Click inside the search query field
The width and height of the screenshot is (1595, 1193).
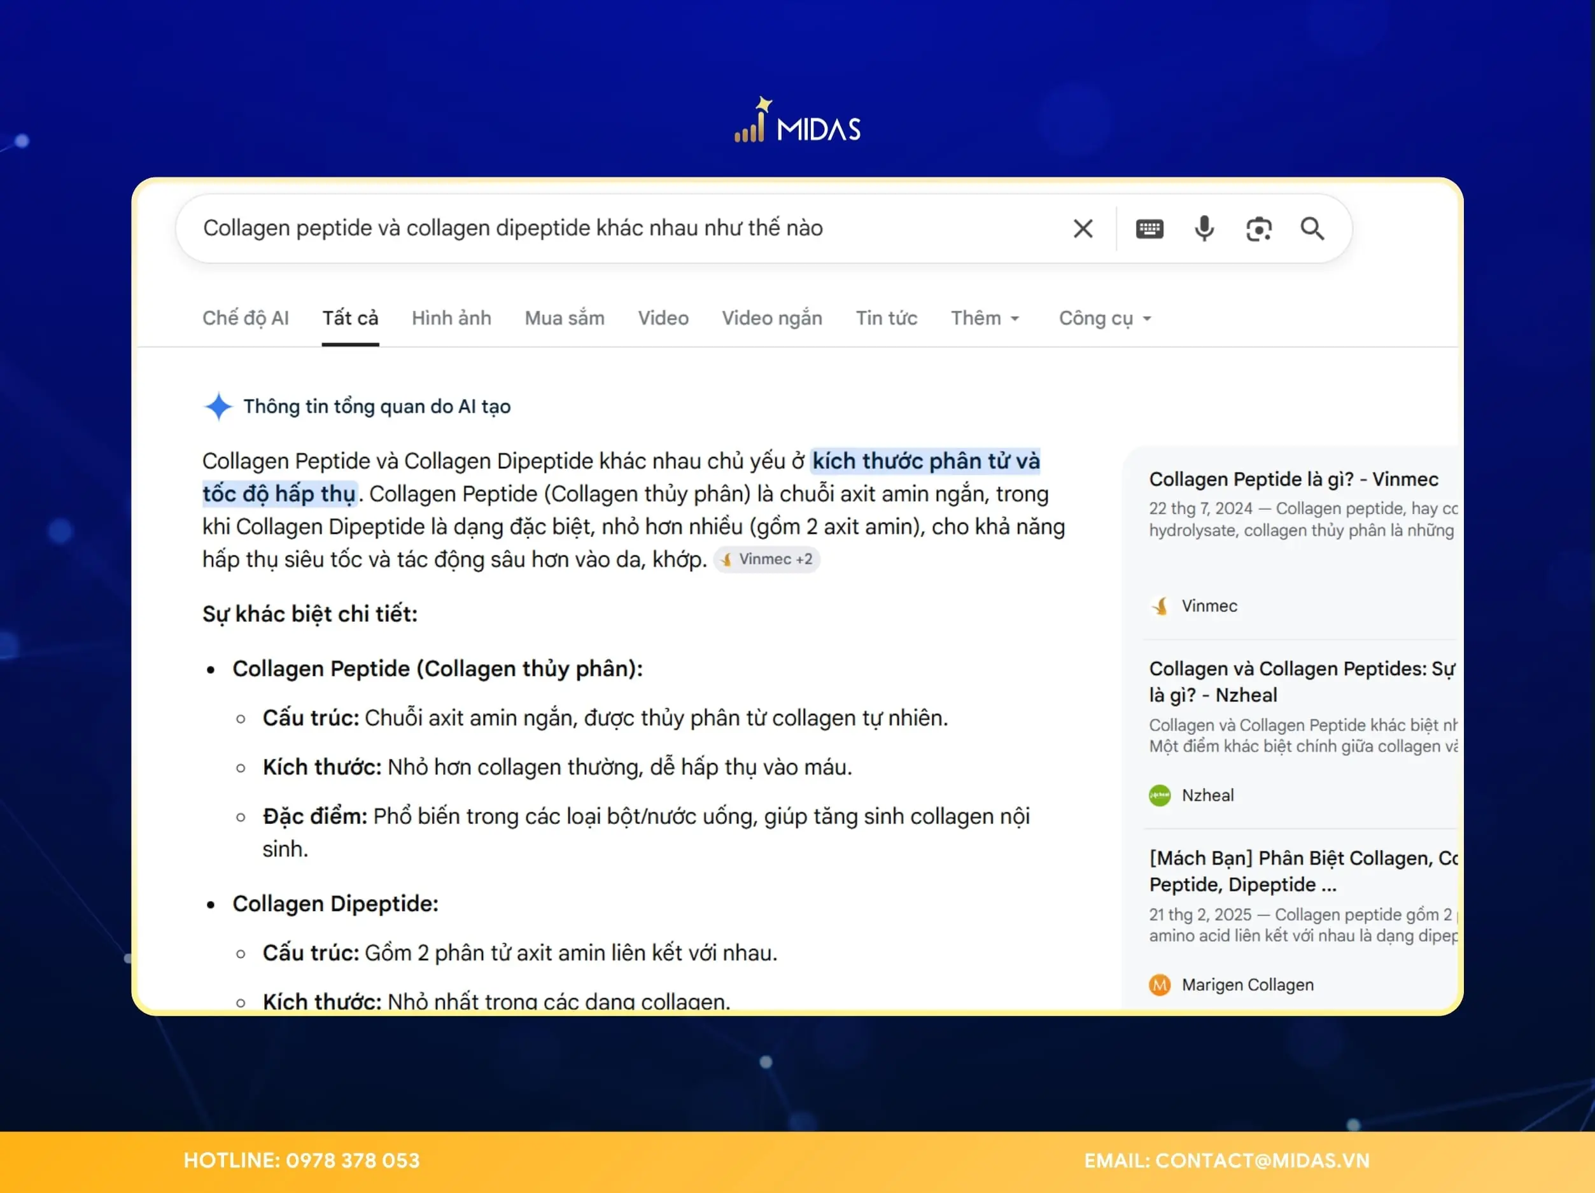[x=620, y=228]
